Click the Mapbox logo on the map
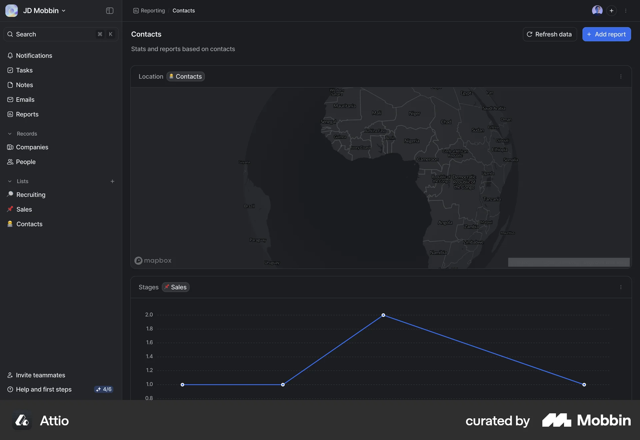This screenshot has width=640, height=440. pos(153,261)
